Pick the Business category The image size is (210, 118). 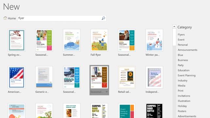pos(183,60)
